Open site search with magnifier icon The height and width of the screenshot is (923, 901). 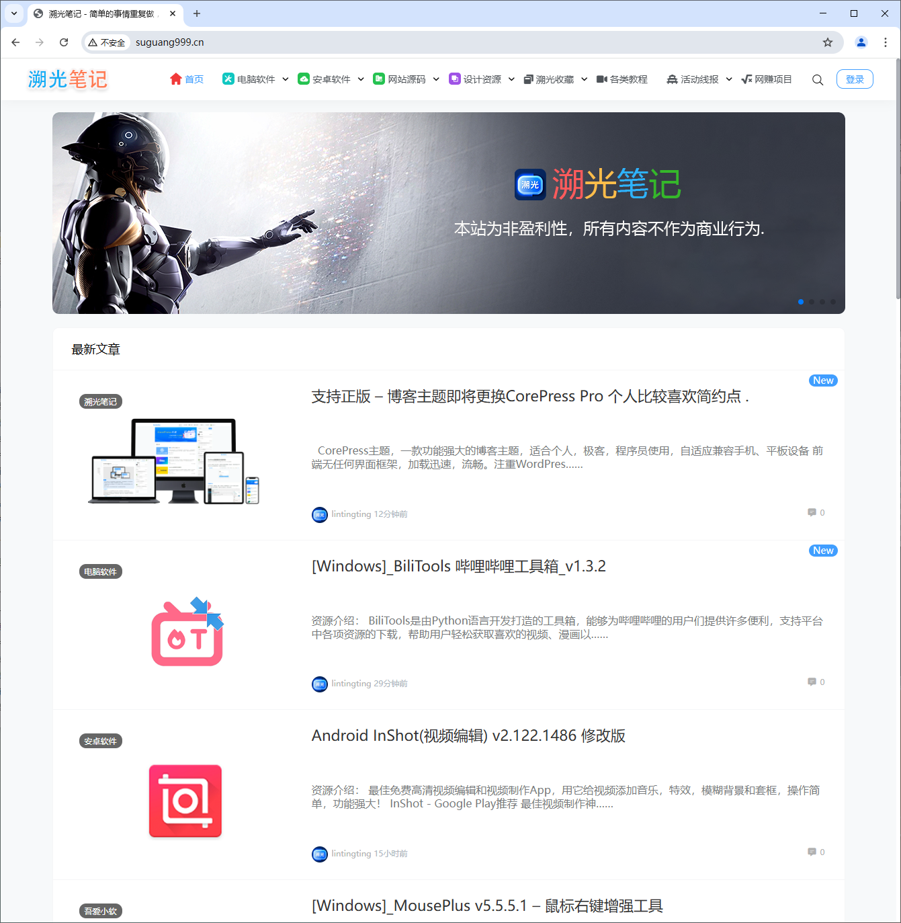[x=818, y=80]
